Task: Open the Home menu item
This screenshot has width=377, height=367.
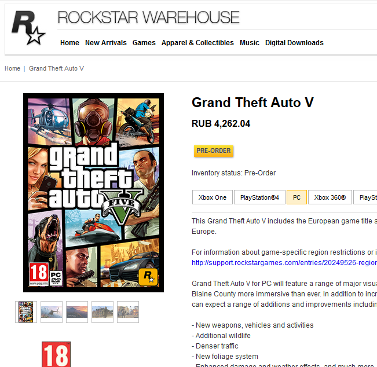Action: pyautogui.click(x=69, y=43)
